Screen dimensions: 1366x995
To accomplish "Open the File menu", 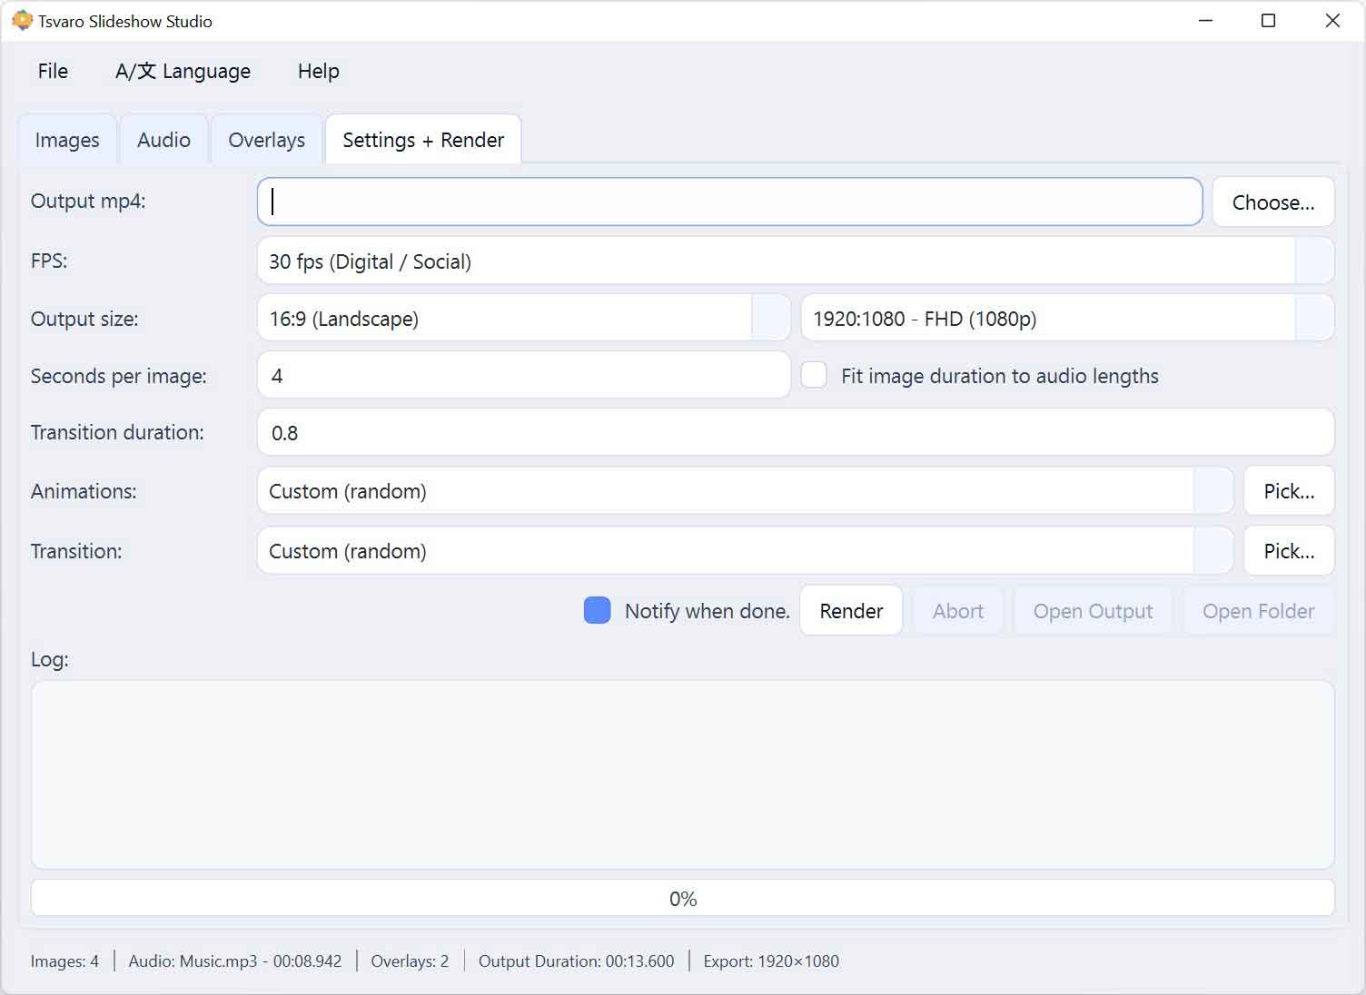I will click(x=53, y=72).
